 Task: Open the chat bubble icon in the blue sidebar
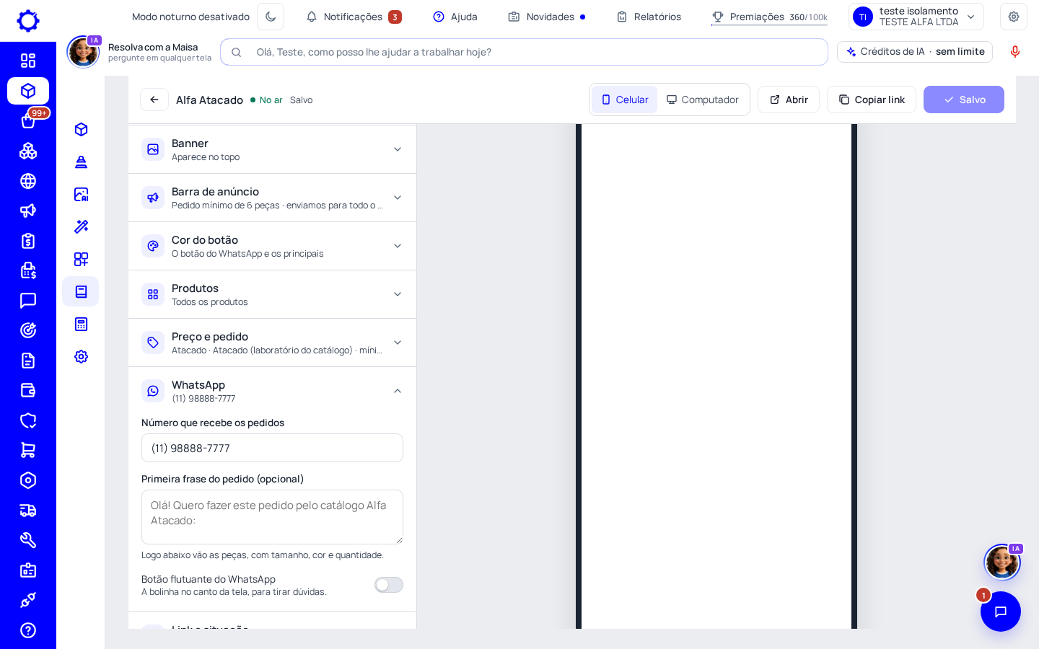point(28,301)
